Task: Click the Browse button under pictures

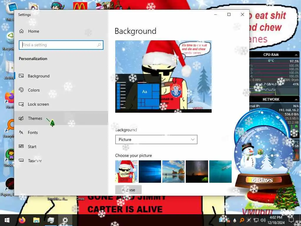Action: coord(128,190)
